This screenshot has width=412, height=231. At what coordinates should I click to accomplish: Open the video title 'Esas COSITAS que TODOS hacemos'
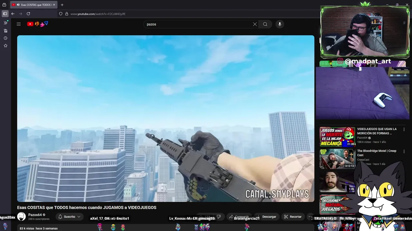click(87, 208)
